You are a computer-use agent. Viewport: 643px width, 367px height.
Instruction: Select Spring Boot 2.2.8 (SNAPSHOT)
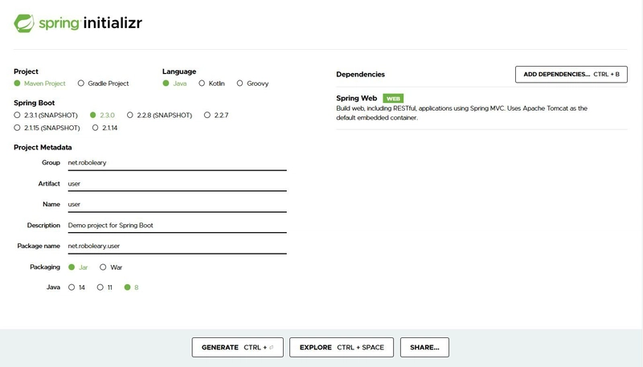tap(129, 115)
